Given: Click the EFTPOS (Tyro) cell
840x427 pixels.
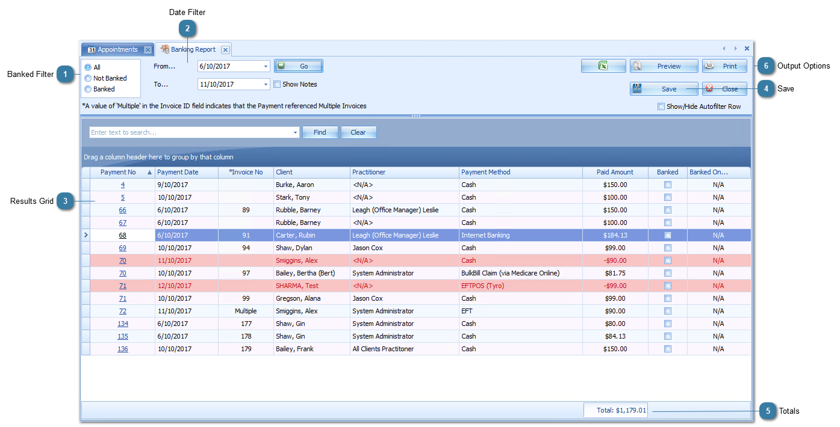Looking at the screenshot, I should 521,286.
